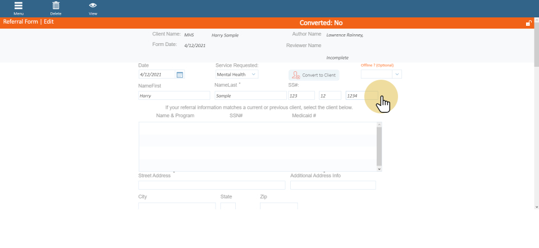Click the Zip input field

(x=278, y=206)
